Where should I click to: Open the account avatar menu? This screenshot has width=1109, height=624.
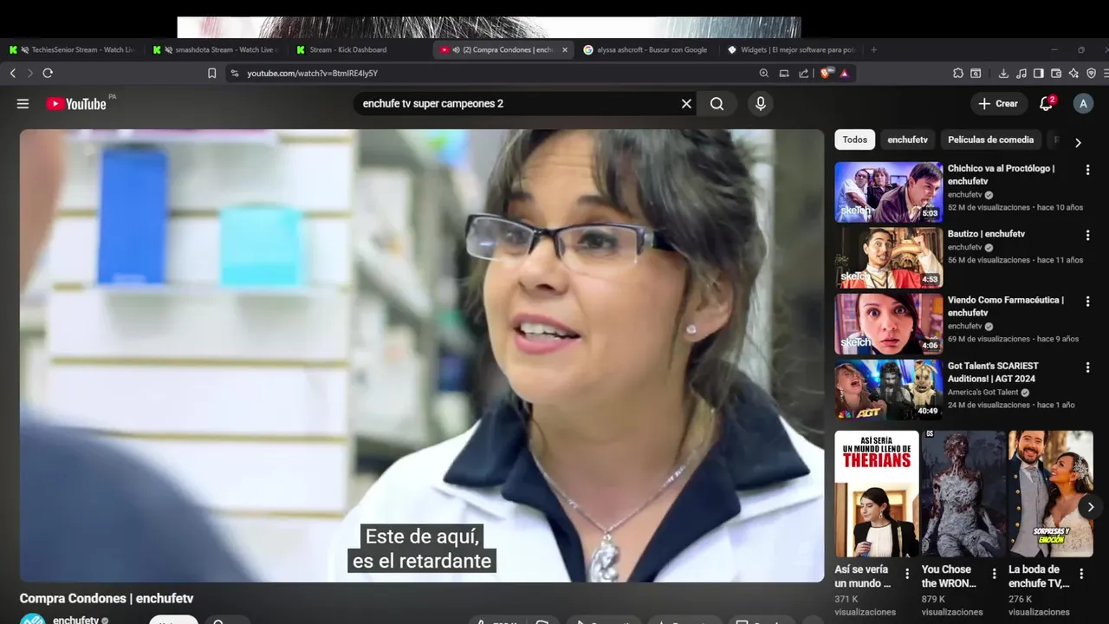coord(1083,104)
